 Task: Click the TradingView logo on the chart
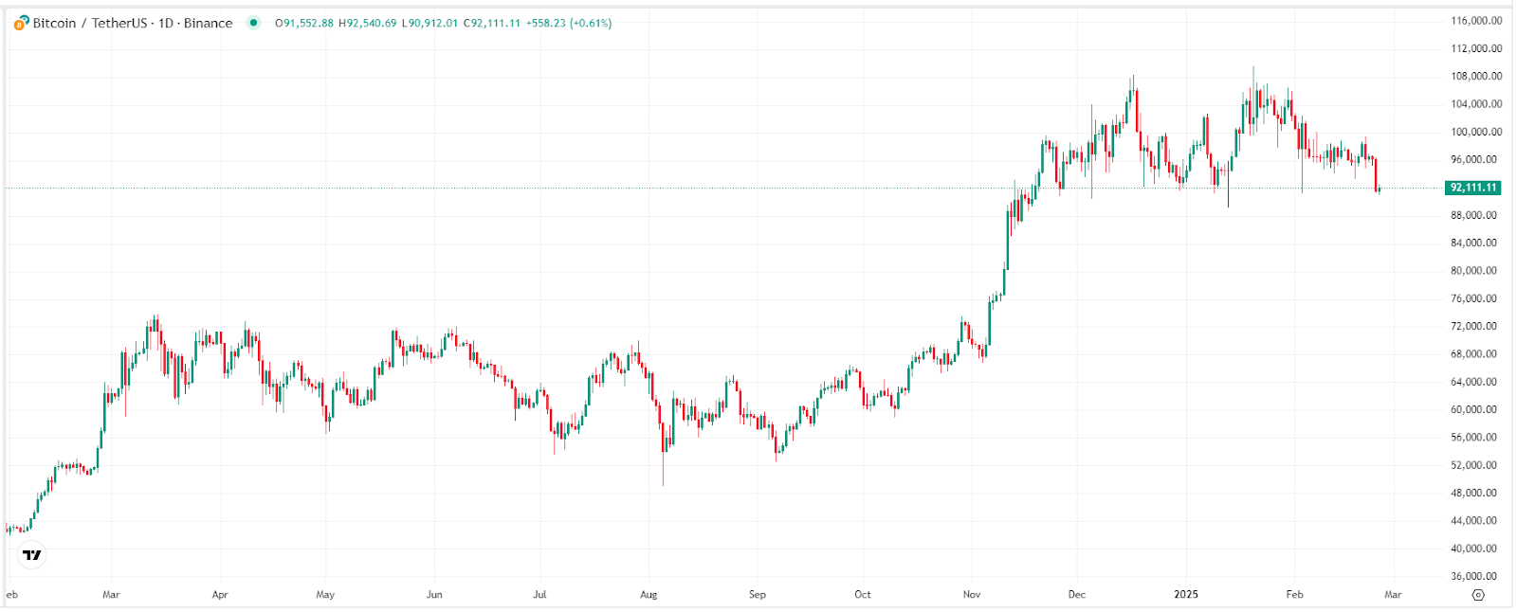click(32, 555)
